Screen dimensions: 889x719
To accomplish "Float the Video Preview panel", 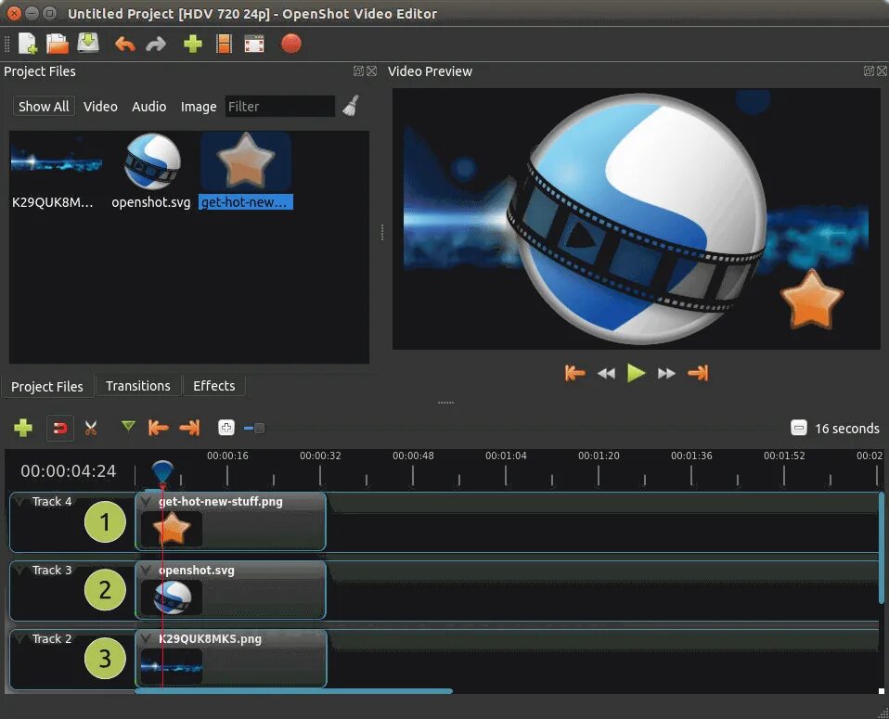I will point(869,71).
